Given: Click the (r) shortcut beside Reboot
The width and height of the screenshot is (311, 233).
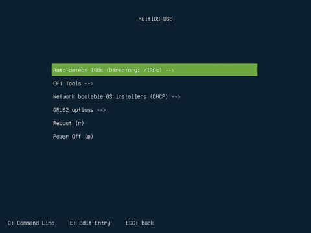Looking at the screenshot, I should click(80, 123).
